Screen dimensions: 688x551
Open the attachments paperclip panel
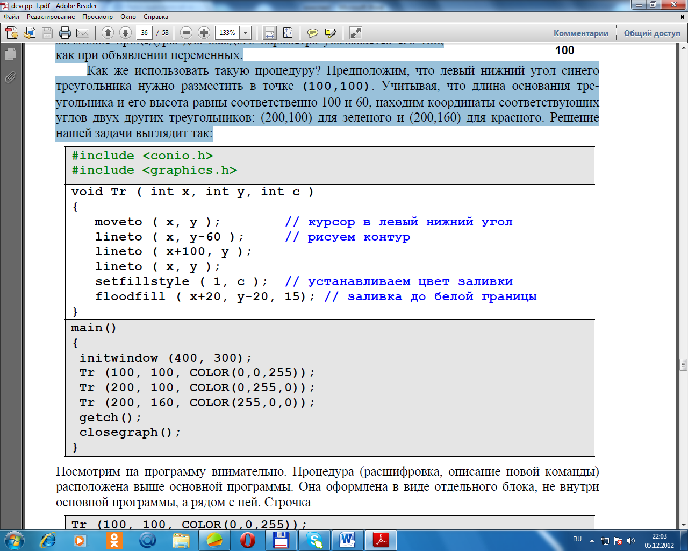click(10, 77)
